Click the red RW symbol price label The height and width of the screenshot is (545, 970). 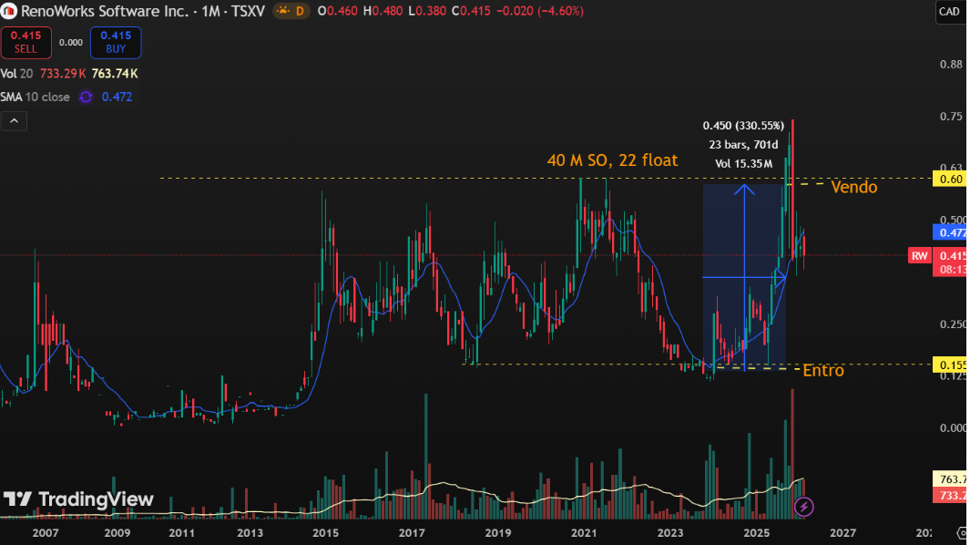[920, 256]
